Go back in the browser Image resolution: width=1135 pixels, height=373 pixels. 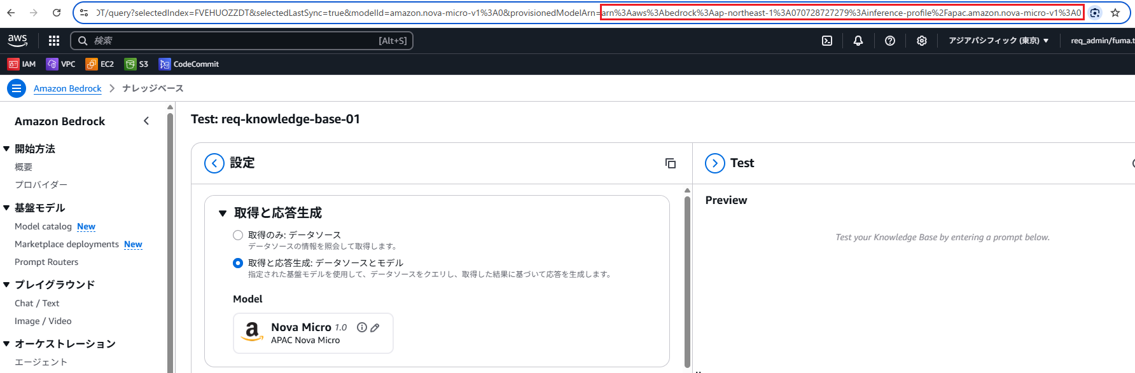pyautogui.click(x=11, y=13)
